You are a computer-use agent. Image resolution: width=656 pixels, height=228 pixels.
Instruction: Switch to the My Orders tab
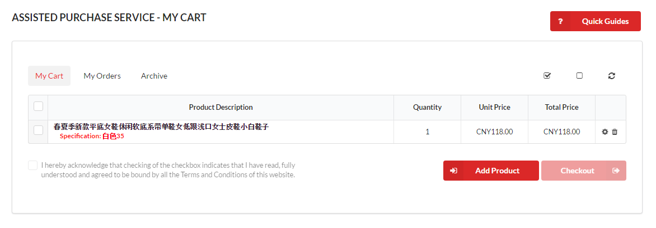click(102, 76)
